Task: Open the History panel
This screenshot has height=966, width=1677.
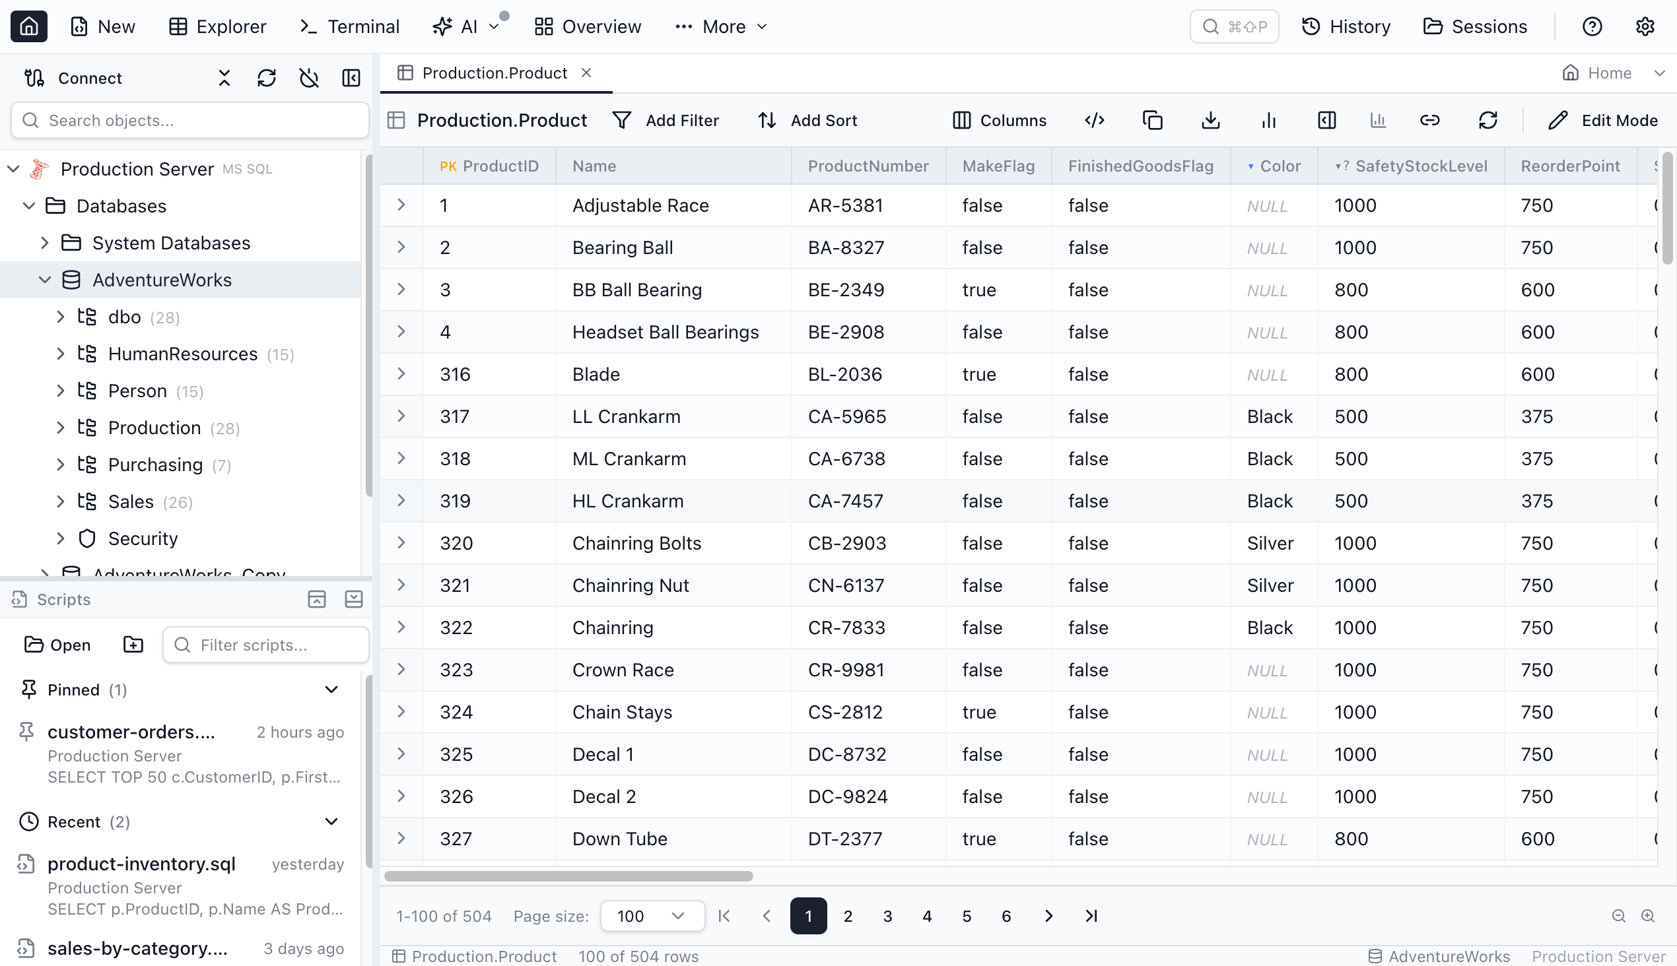Action: tap(1346, 26)
